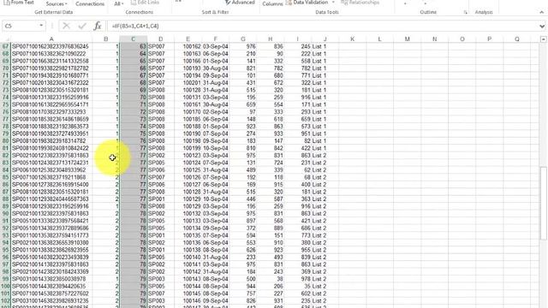Click order number 100199
The image size is (548, 308).
point(188,148)
